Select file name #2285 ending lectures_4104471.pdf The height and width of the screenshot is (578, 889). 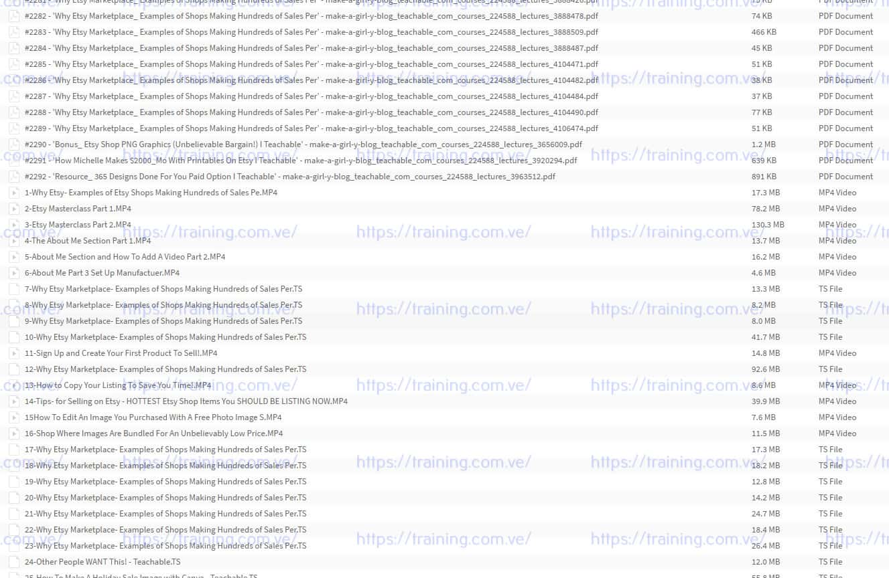(x=312, y=64)
